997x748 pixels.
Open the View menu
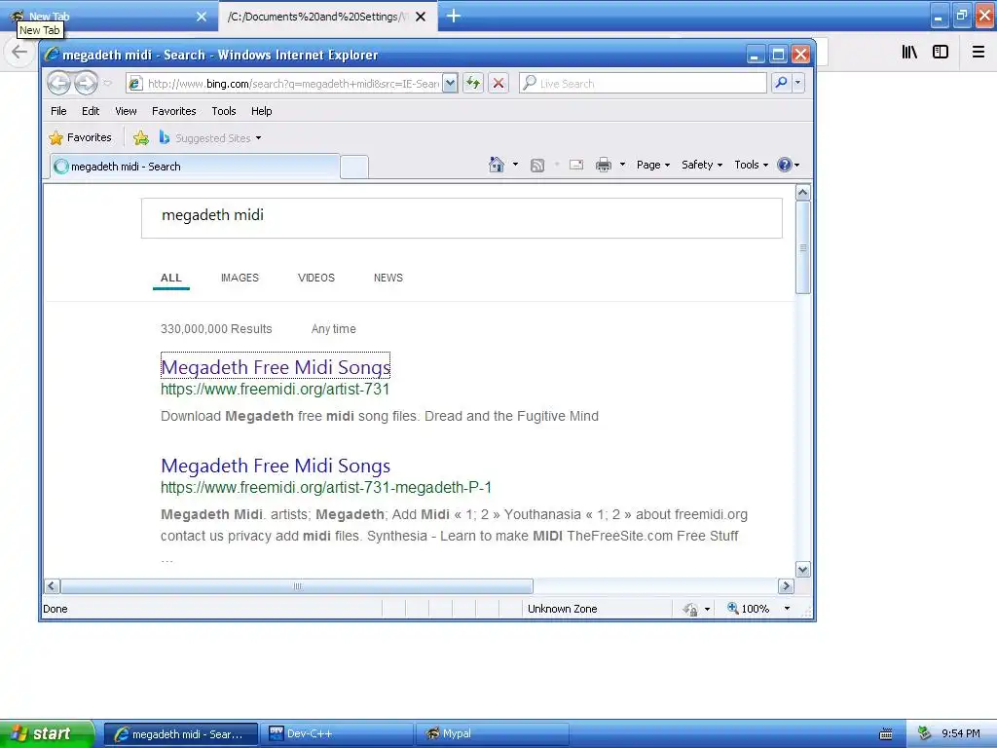click(x=126, y=111)
